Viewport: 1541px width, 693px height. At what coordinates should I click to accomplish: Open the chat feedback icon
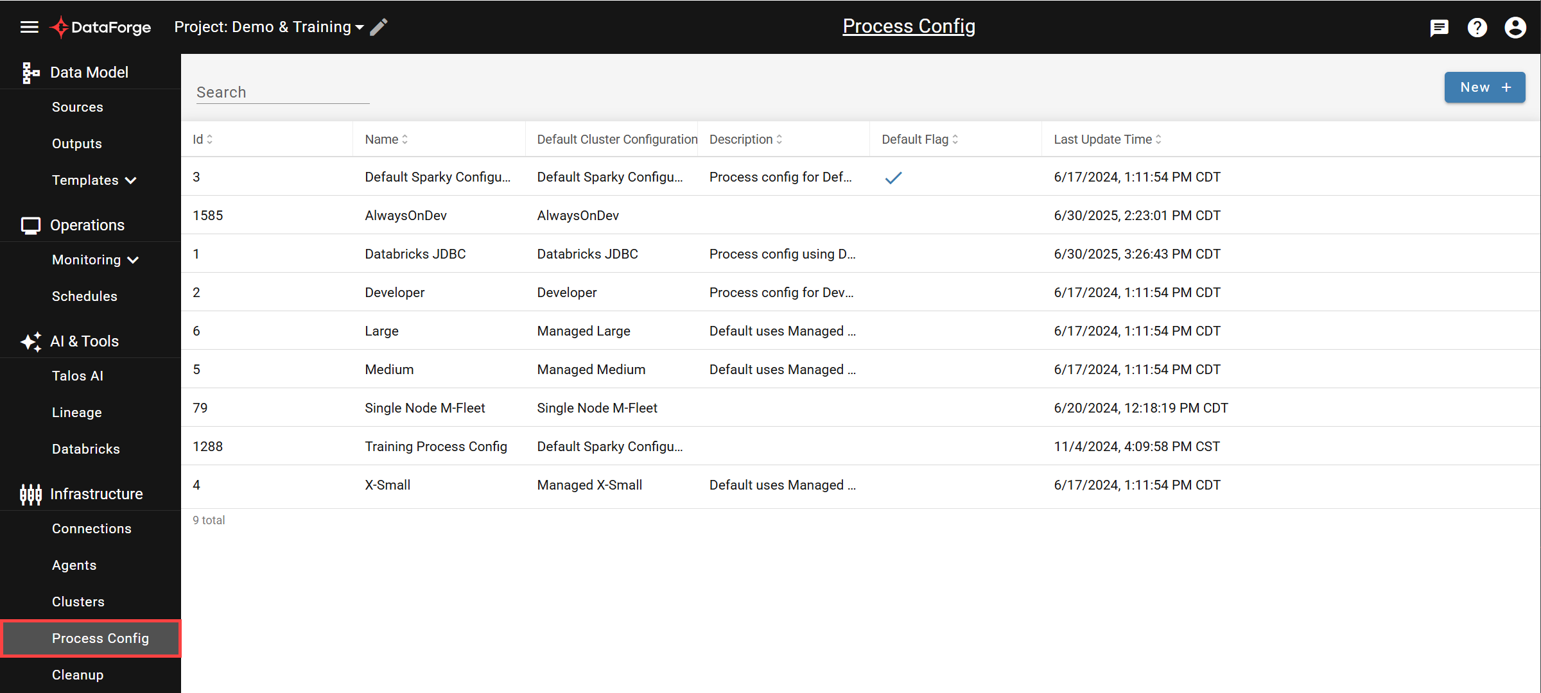coord(1439,28)
